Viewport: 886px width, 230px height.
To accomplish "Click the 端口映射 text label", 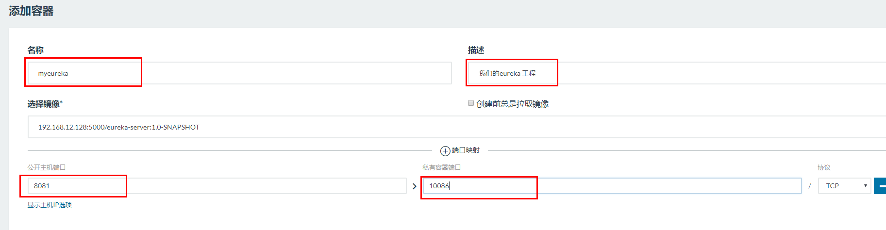I will [x=466, y=150].
